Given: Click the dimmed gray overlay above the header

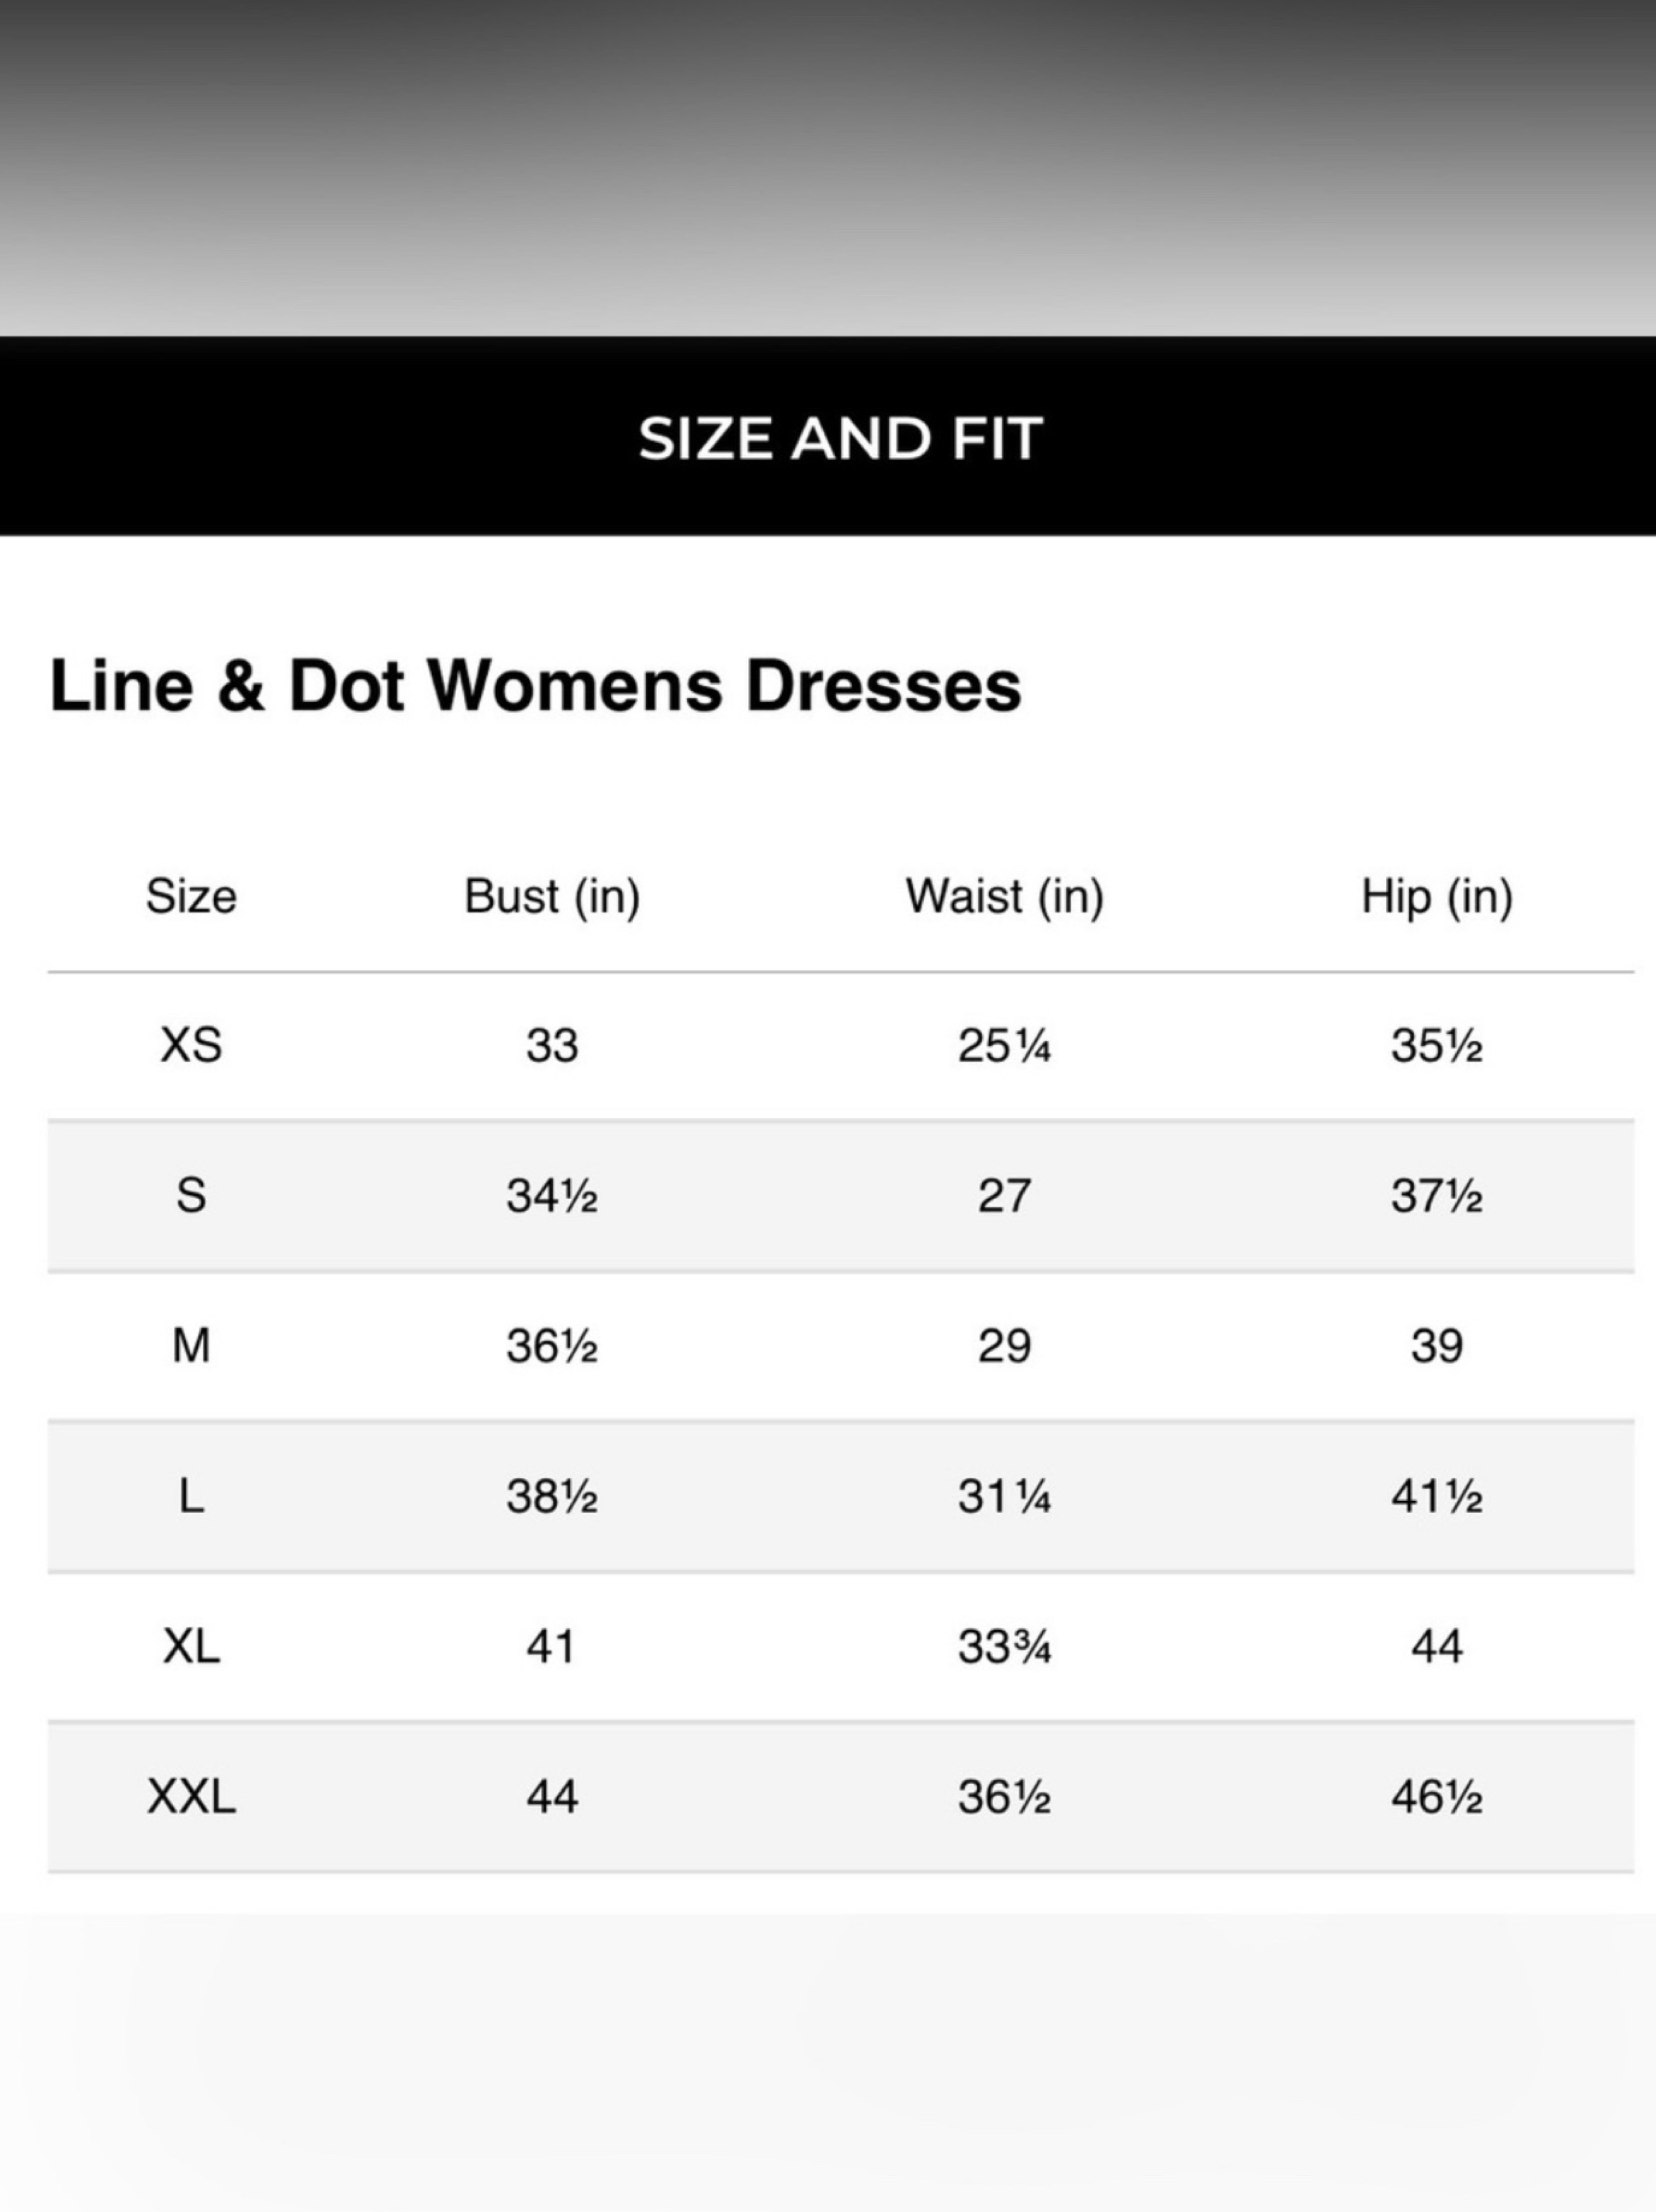Looking at the screenshot, I should 828,168.
